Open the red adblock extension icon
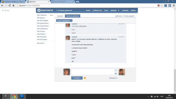Screen dimensions: 176x99 point(158,5)
